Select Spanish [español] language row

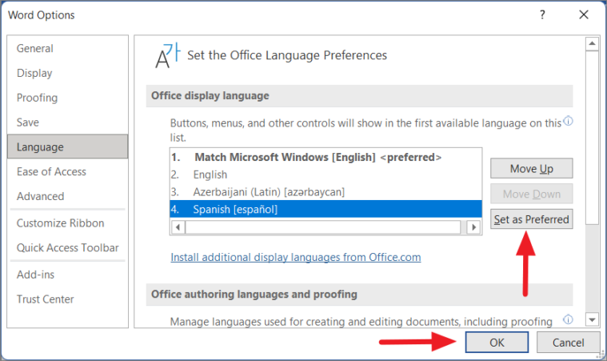325,210
